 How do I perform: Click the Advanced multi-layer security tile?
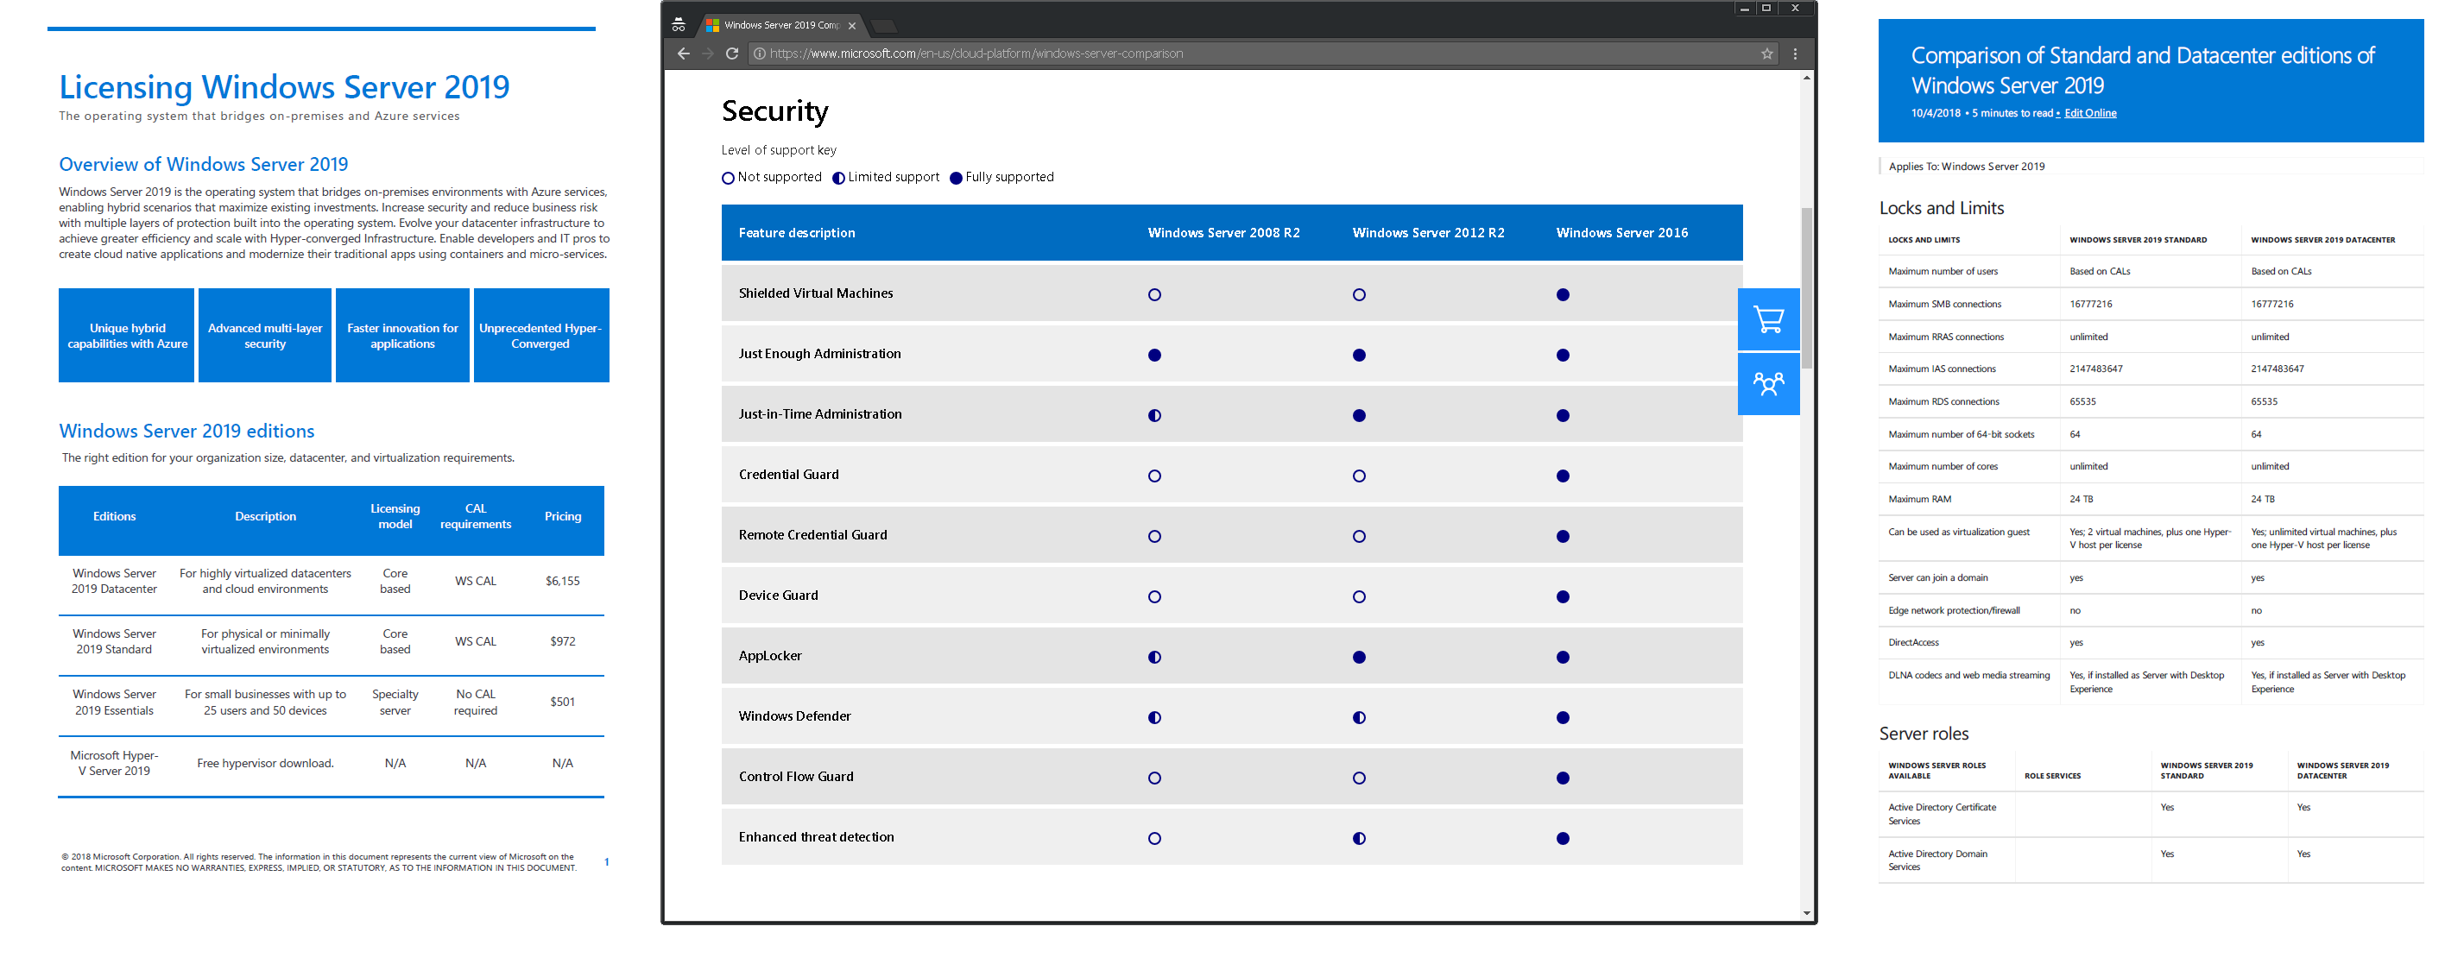coord(265,336)
